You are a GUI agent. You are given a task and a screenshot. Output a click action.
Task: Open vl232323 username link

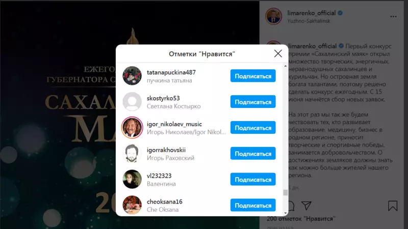[x=159, y=176]
